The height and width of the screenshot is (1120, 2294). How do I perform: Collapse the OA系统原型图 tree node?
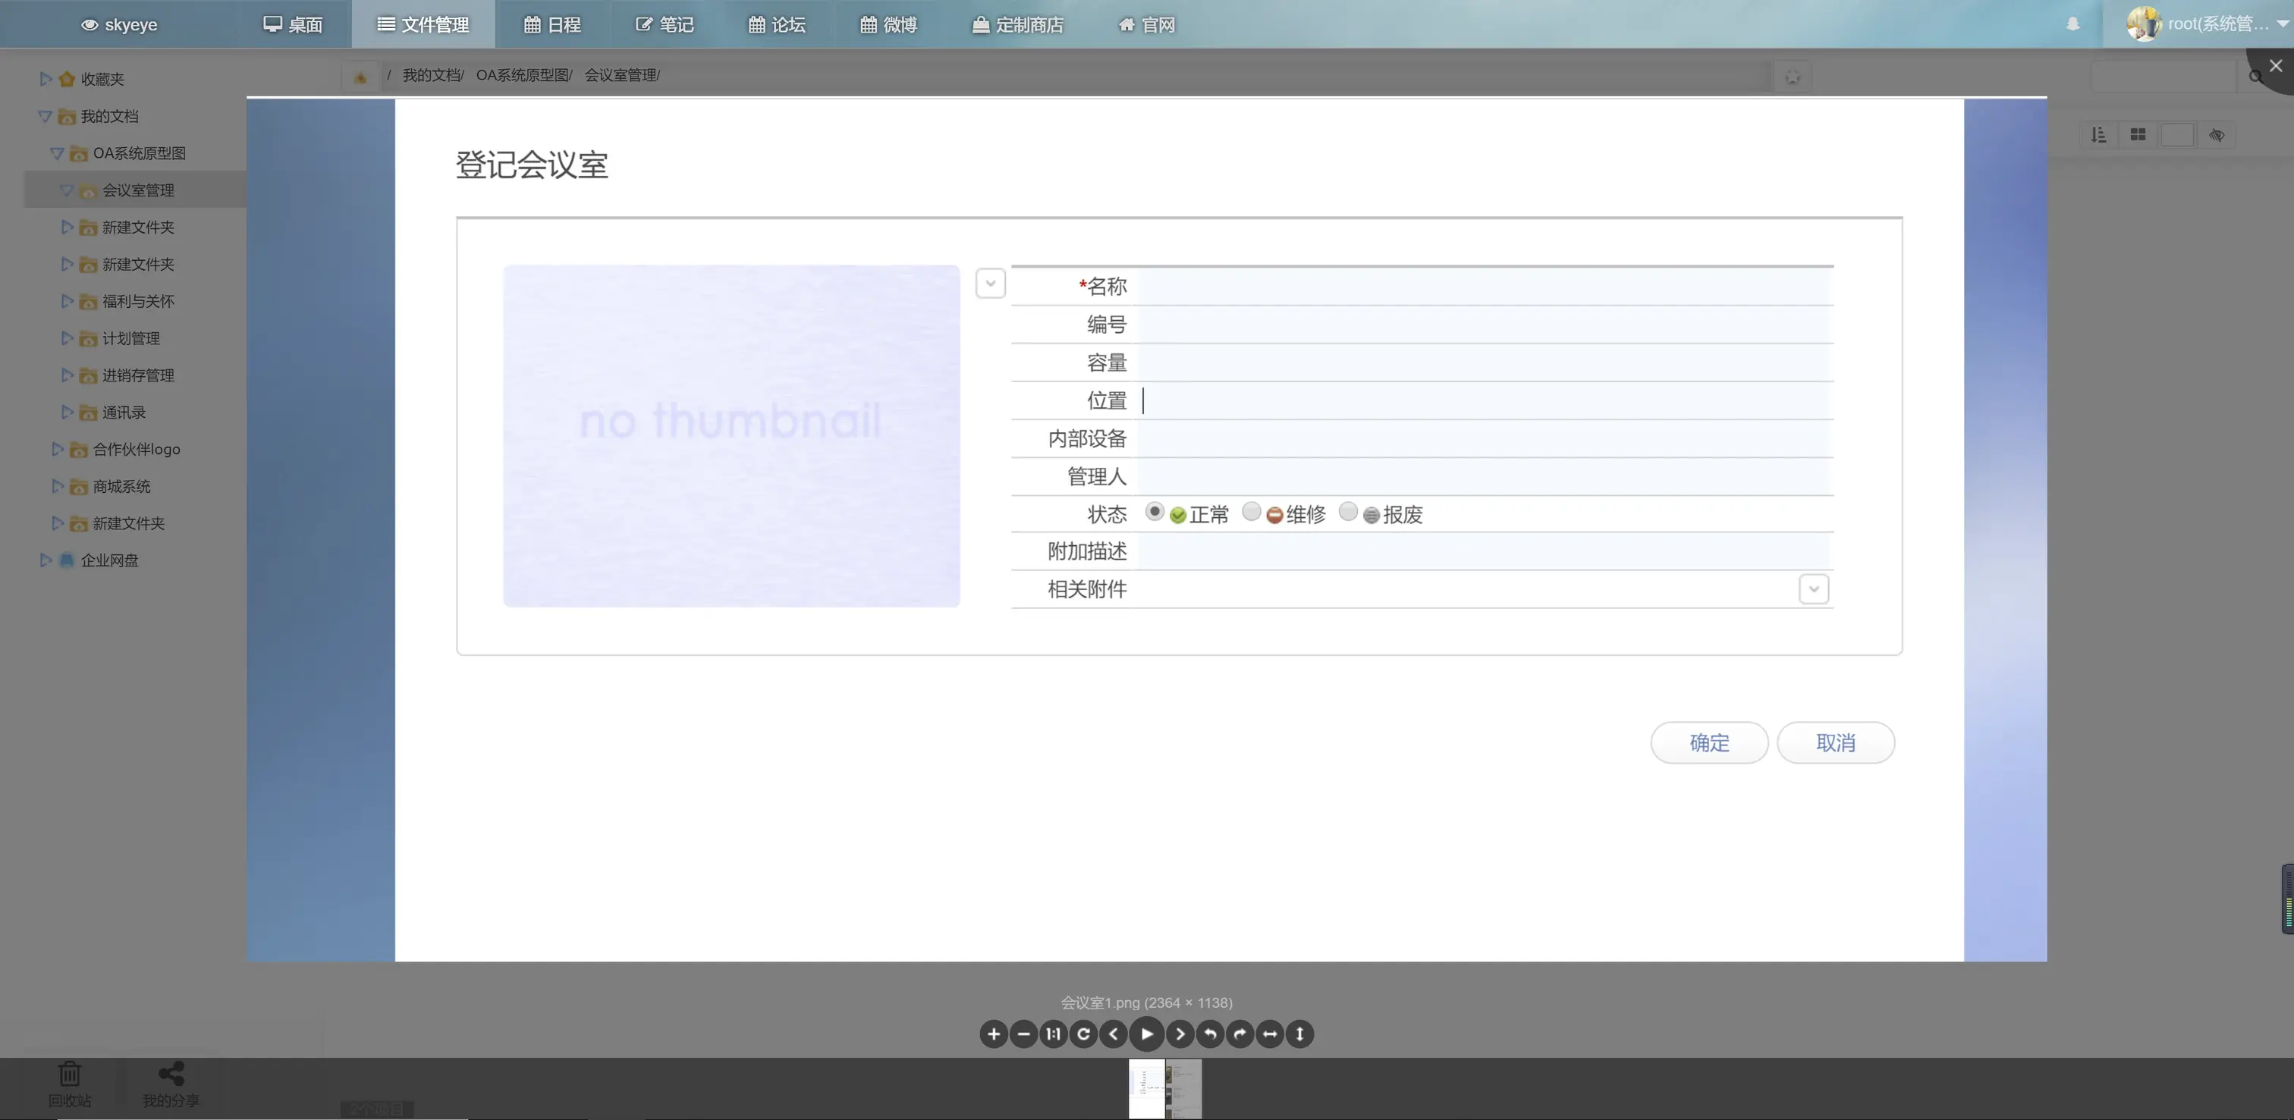coord(56,153)
